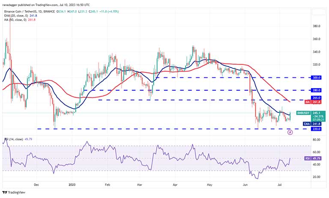329x198 pixels.
Task: Select the blue 300.0 horizontal line price label
Action: [317, 77]
